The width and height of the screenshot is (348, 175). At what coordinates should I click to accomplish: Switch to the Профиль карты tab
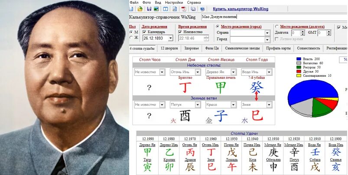coord(278,48)
